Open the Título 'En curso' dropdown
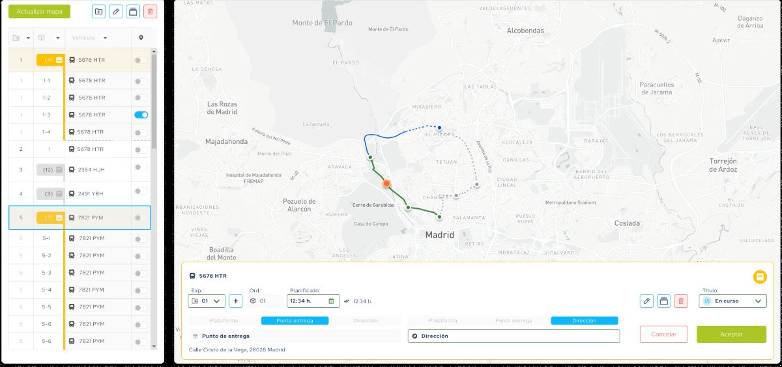 click(x=732, y=301)
